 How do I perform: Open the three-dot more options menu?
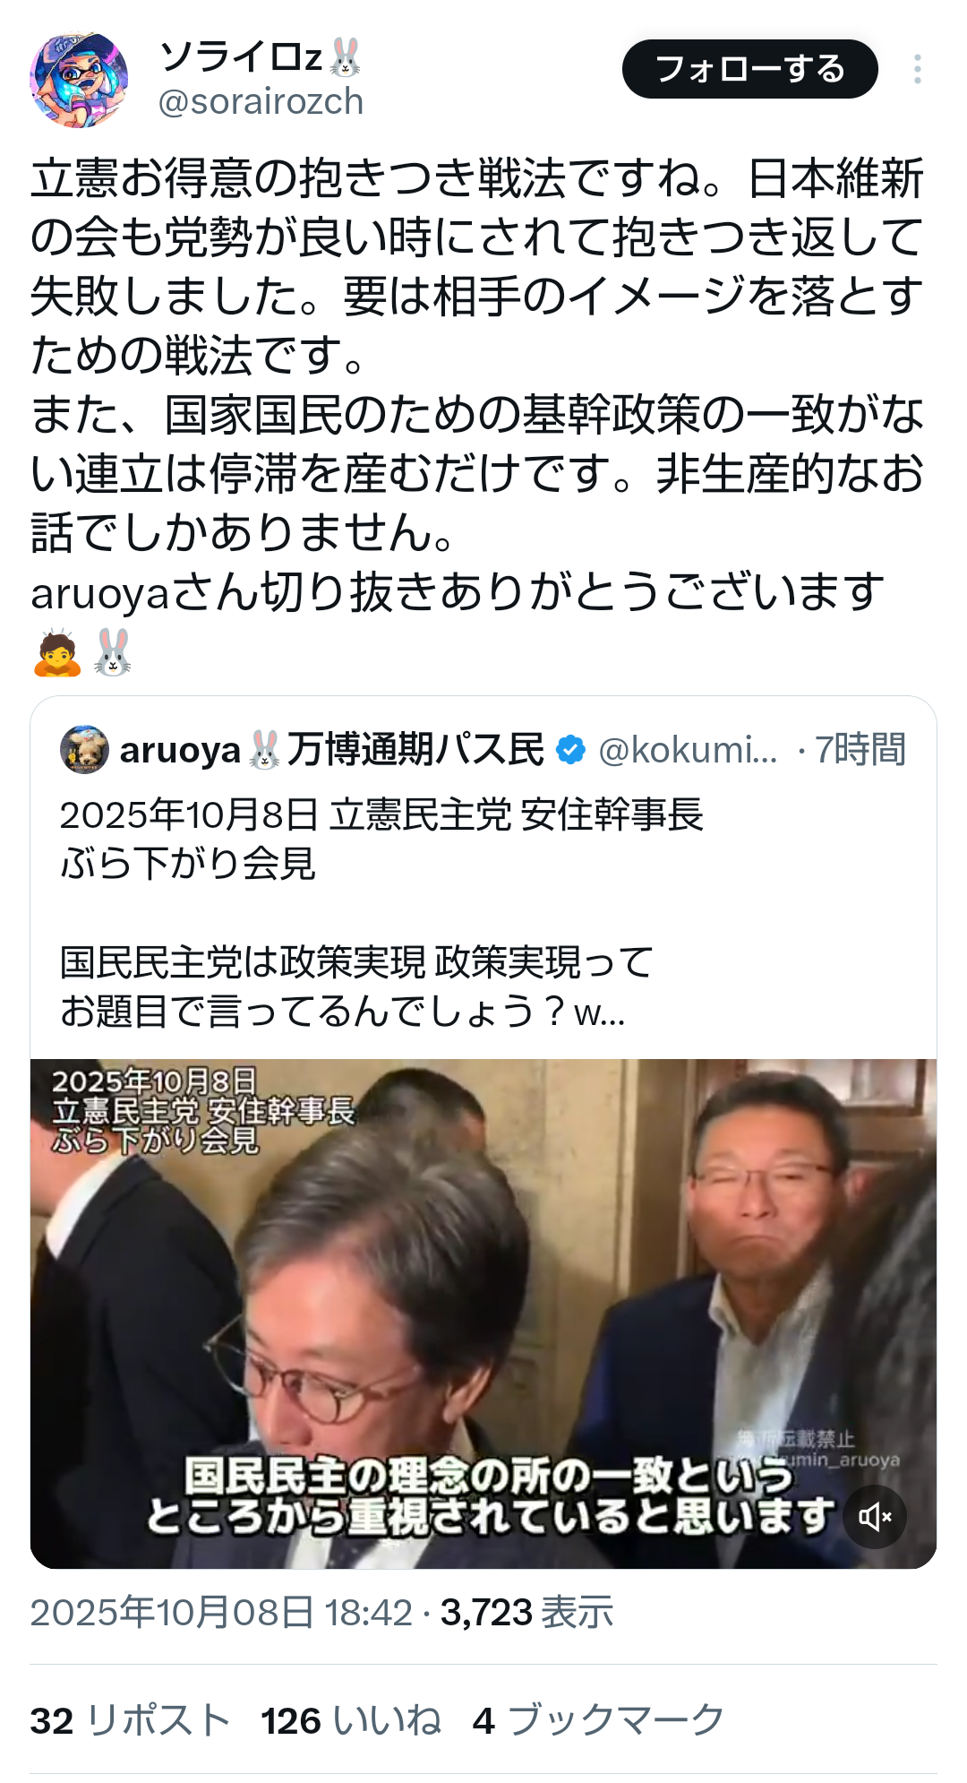tap(918, 69)
